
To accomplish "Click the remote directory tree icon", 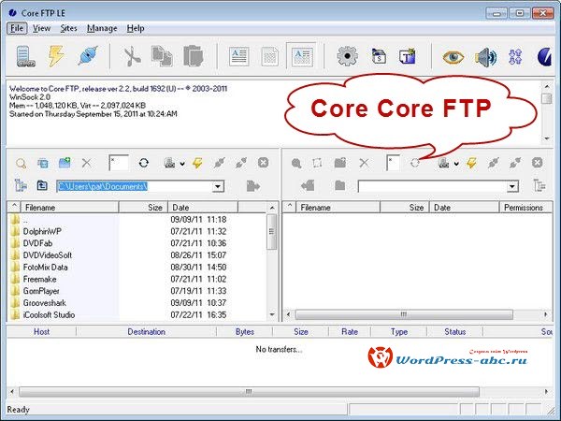I will tap(539, 185).
